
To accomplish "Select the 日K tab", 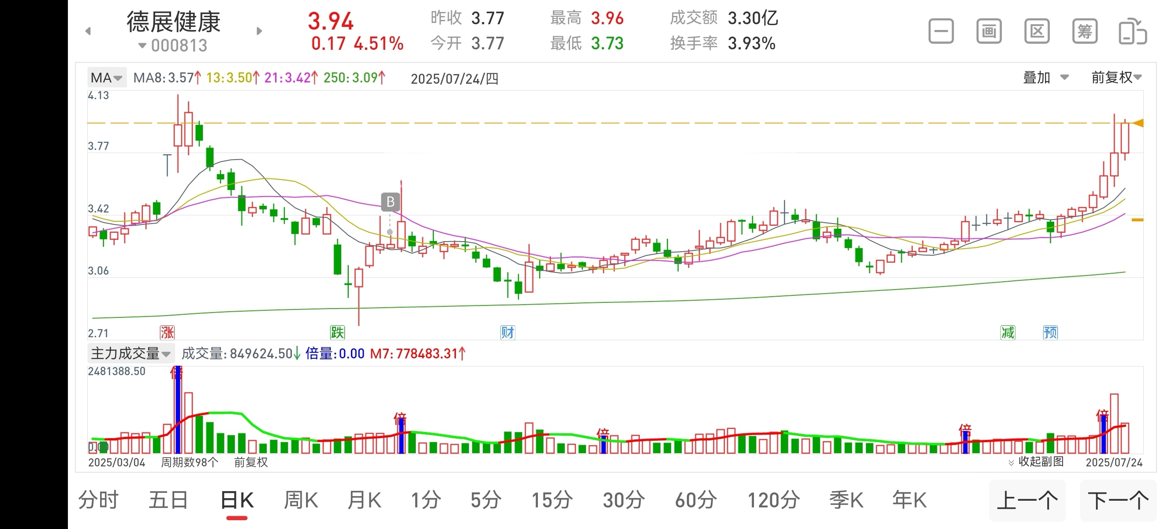I will pyautogui.click(x=237, y=500).
